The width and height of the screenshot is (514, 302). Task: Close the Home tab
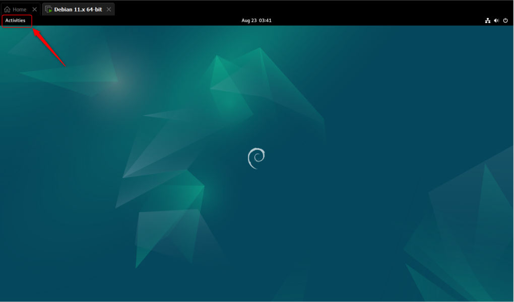[x=34, y=9]
